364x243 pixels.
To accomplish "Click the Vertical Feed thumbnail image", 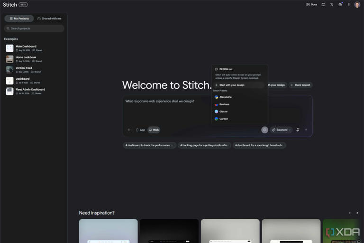I will click(x=9, y=69).
